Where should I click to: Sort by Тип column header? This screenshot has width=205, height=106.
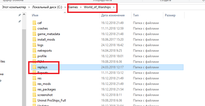[136, 15]
